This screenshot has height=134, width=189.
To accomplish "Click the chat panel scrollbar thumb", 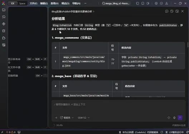I will (188, 45).
